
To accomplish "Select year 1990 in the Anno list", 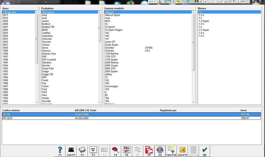I will (19, 77).
